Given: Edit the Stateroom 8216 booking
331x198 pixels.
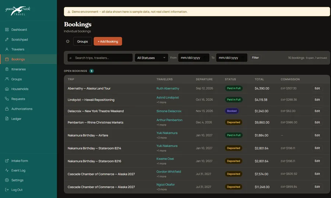Looking at the screenshot, I should click(317, 161).
